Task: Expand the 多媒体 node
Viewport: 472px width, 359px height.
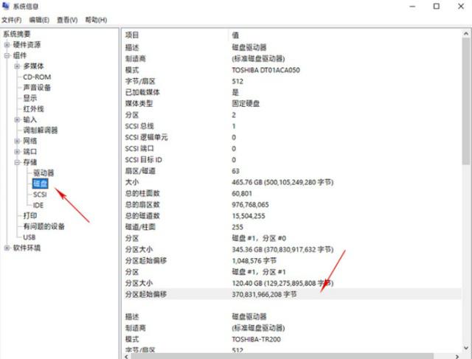Action: point(17,66)
